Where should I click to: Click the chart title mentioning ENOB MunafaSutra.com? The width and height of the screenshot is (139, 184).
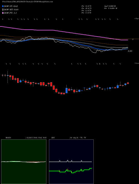[x=28, y=2]
